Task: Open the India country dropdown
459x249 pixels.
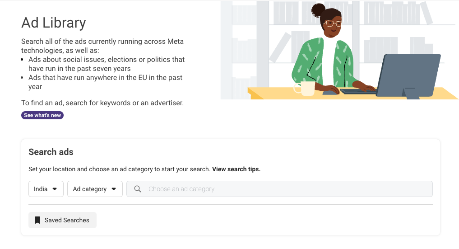Action: pyautogui.click(x=46, y=189)
